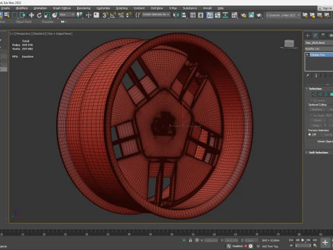333x250 pixels.
Task: Toggle Spinner Snap
Action: 128,15
